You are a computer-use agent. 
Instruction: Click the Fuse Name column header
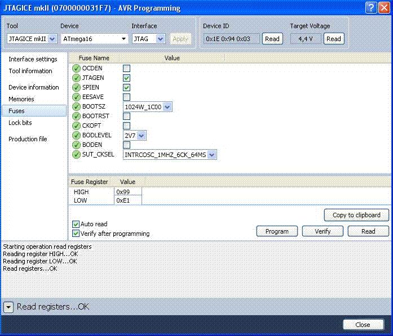[x=94, y=58]
